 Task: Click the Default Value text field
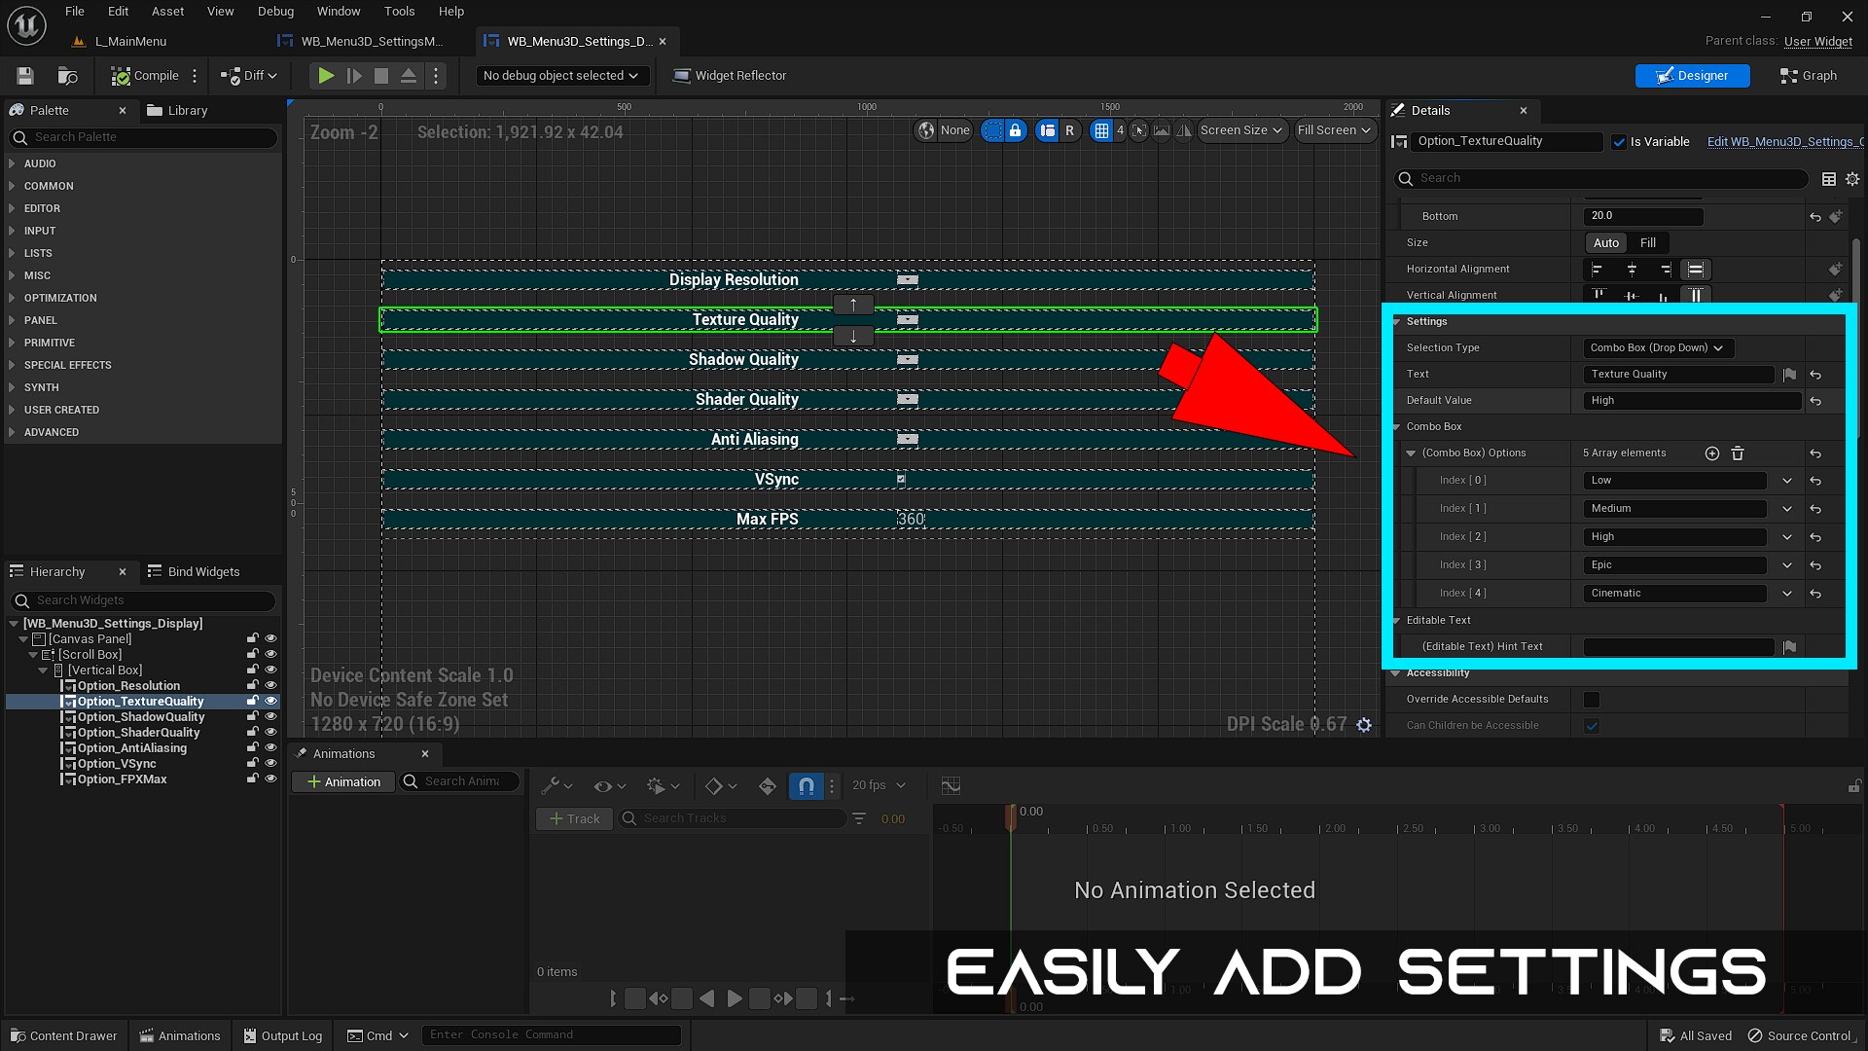(x=1691, y=401)
